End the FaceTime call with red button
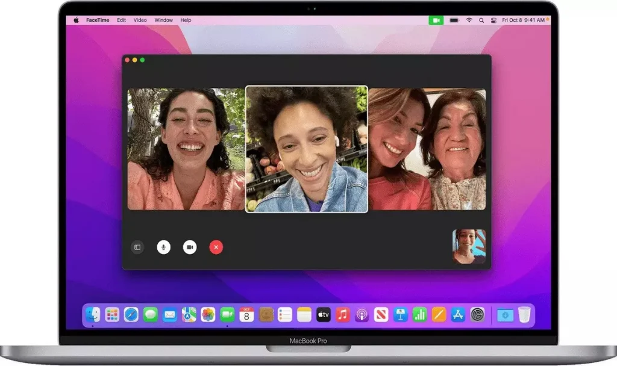 click(x=216, y=247)
